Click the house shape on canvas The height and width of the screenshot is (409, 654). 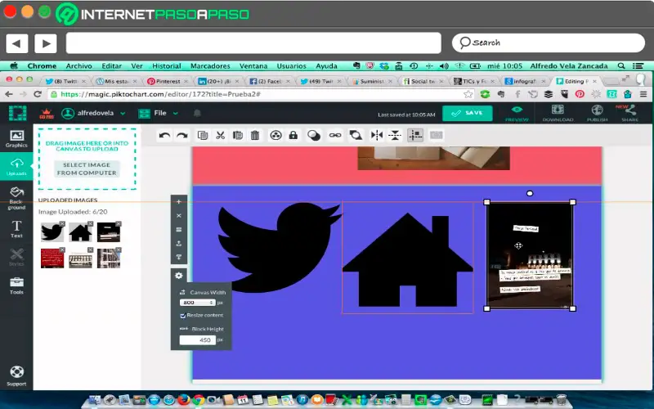(x=407, y=260)
